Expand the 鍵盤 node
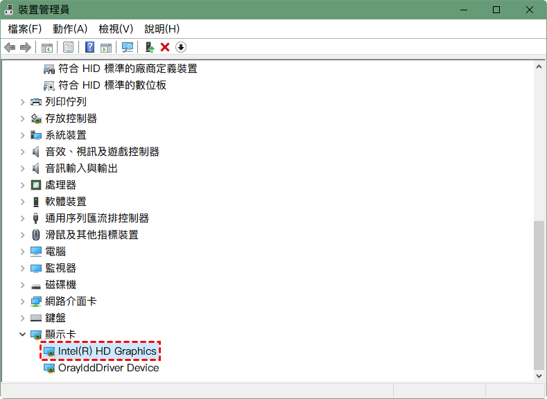 [x=23, y=318]
